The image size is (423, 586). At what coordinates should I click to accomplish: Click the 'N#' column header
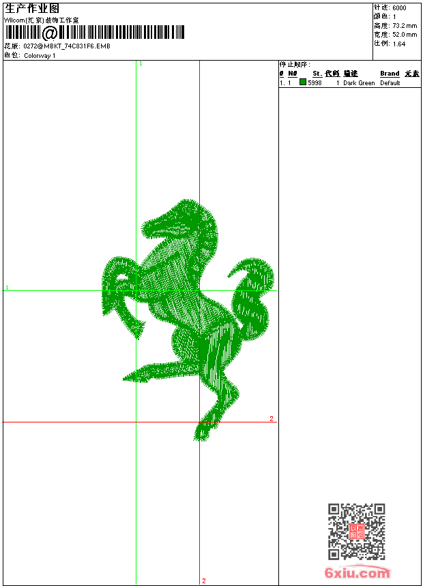pyautogui.click(x=293, y=74)
